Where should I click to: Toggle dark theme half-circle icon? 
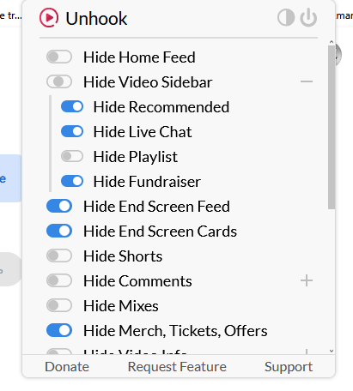[286, 17]
